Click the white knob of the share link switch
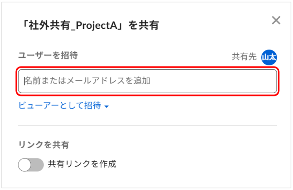This screenshot has width=293, height=190. [x=25, y=165]
